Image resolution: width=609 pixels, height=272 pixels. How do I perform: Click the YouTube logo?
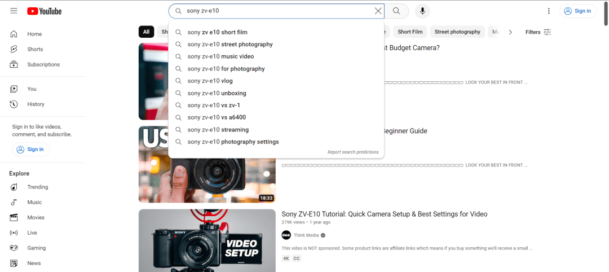coord(44,11)
